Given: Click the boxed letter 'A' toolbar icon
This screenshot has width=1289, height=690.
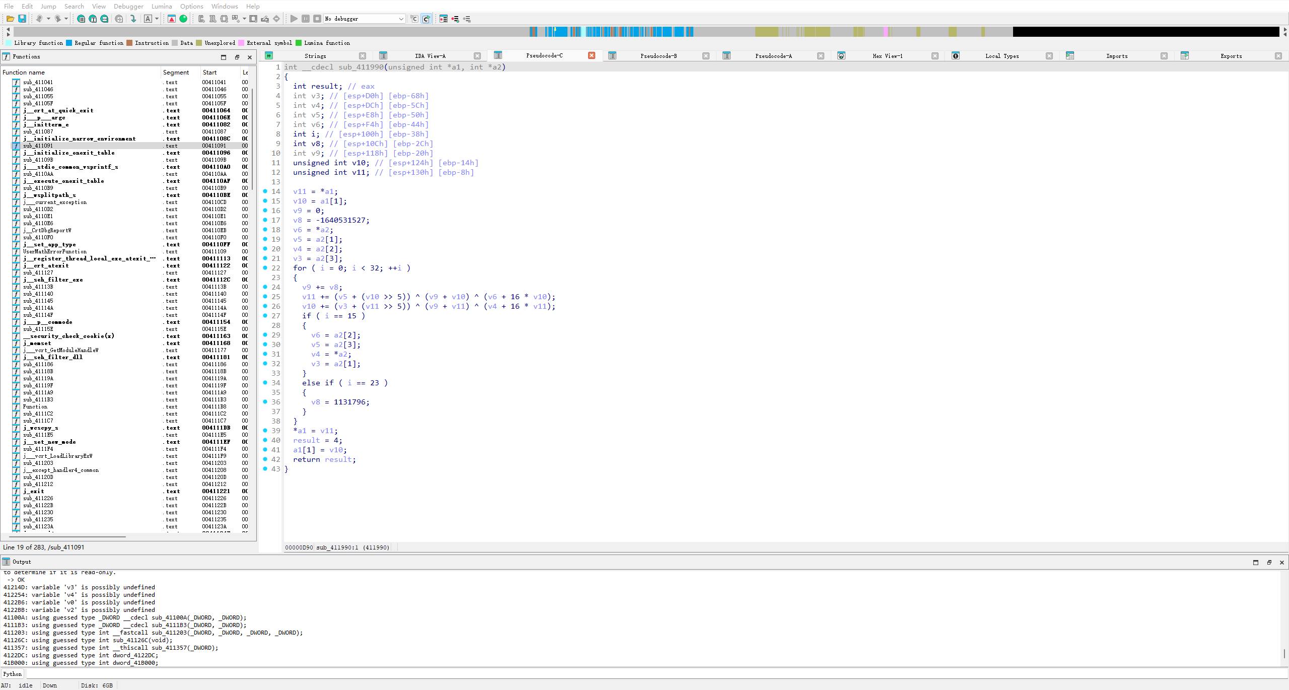Looking at the screenshot, I should click(x=148, y=19).
